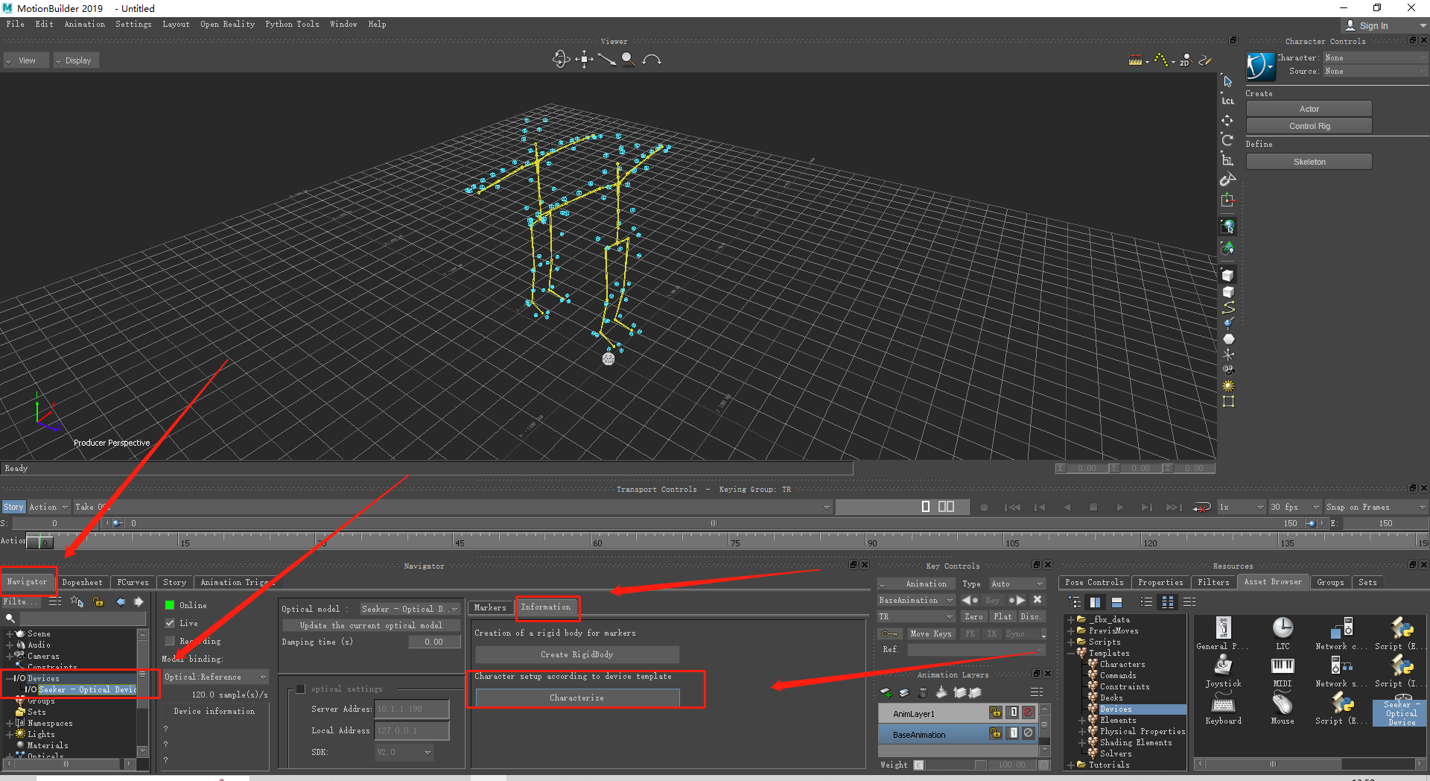Click the Weight slider in Animation Layers
The height and width of the screenshot is (781, 1430).
956,765
